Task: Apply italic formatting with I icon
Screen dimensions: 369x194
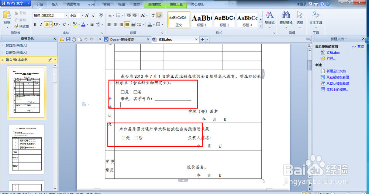Action: click(x=41, y=24)
